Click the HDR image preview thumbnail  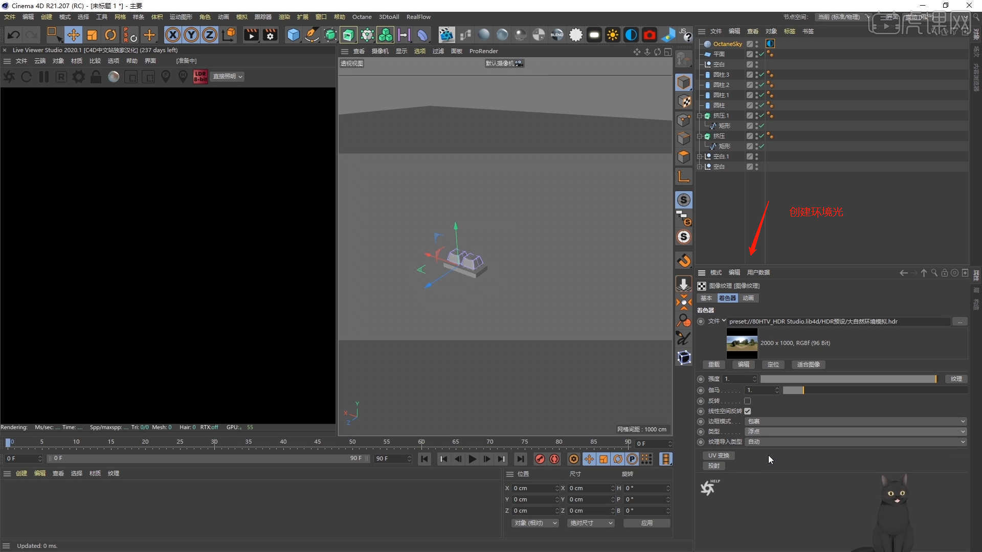coord(742,343)
